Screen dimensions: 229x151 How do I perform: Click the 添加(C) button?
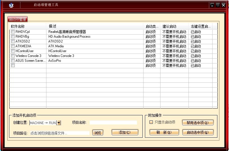click(x=125, y=132)
